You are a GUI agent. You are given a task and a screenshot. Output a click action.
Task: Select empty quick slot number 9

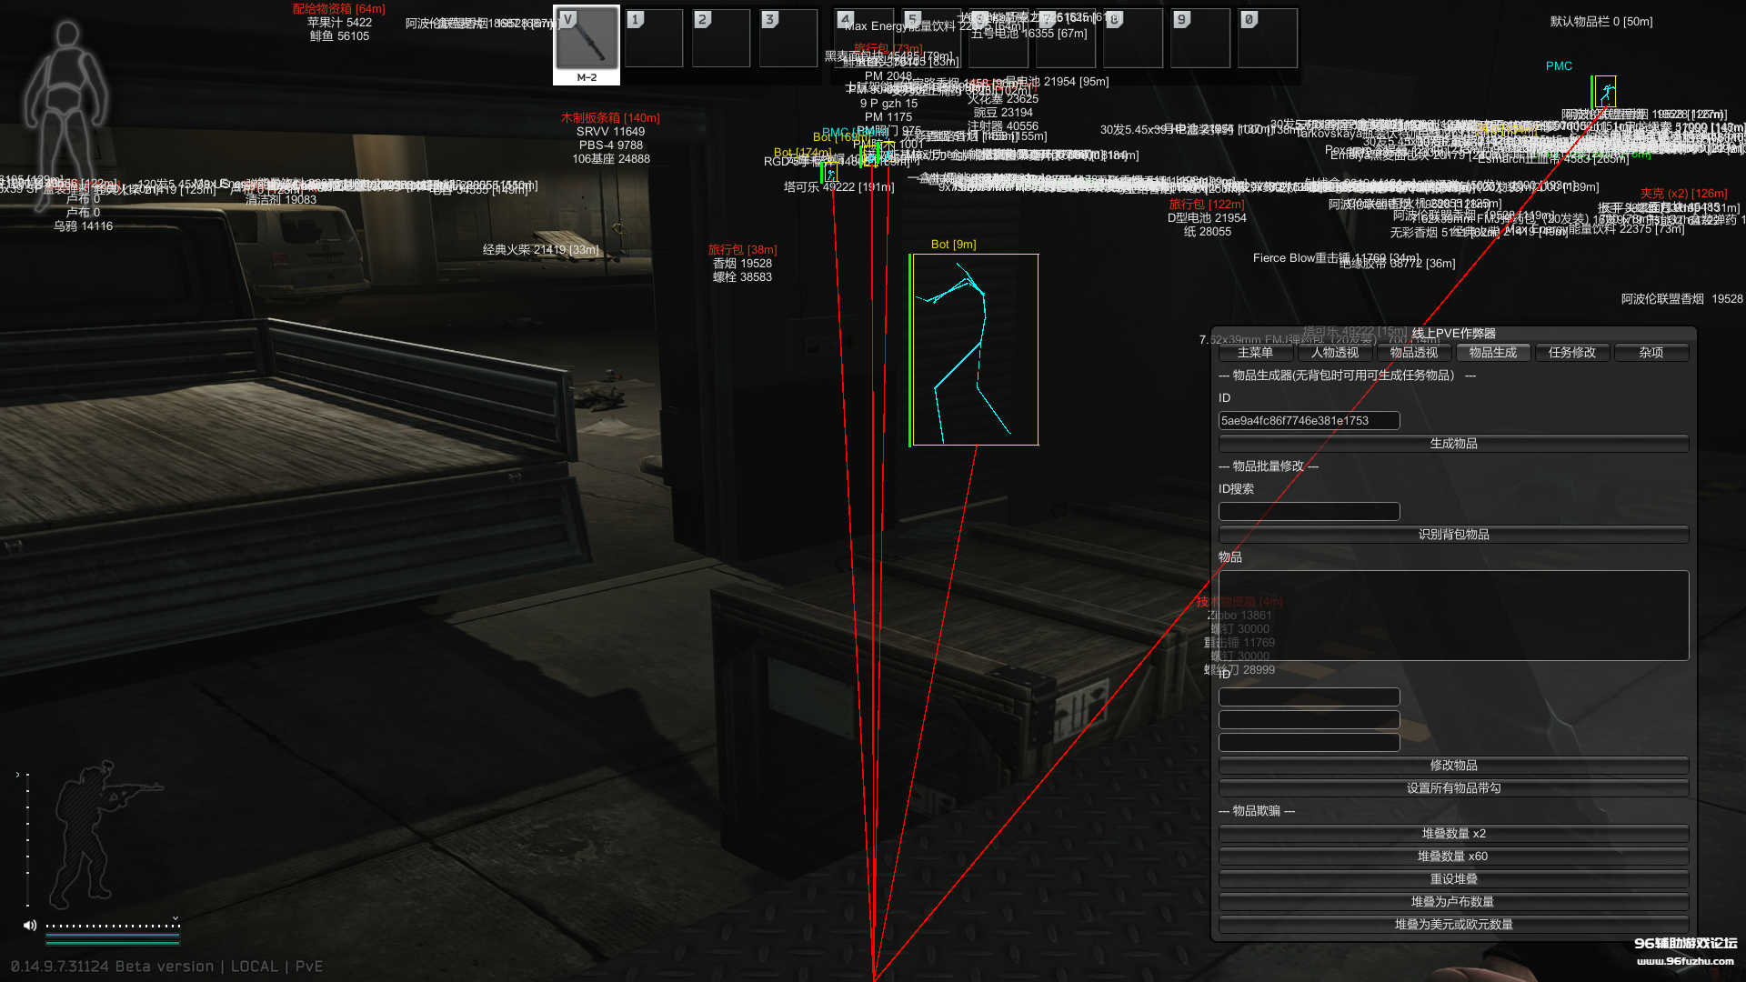click(x=1199, y=38)
